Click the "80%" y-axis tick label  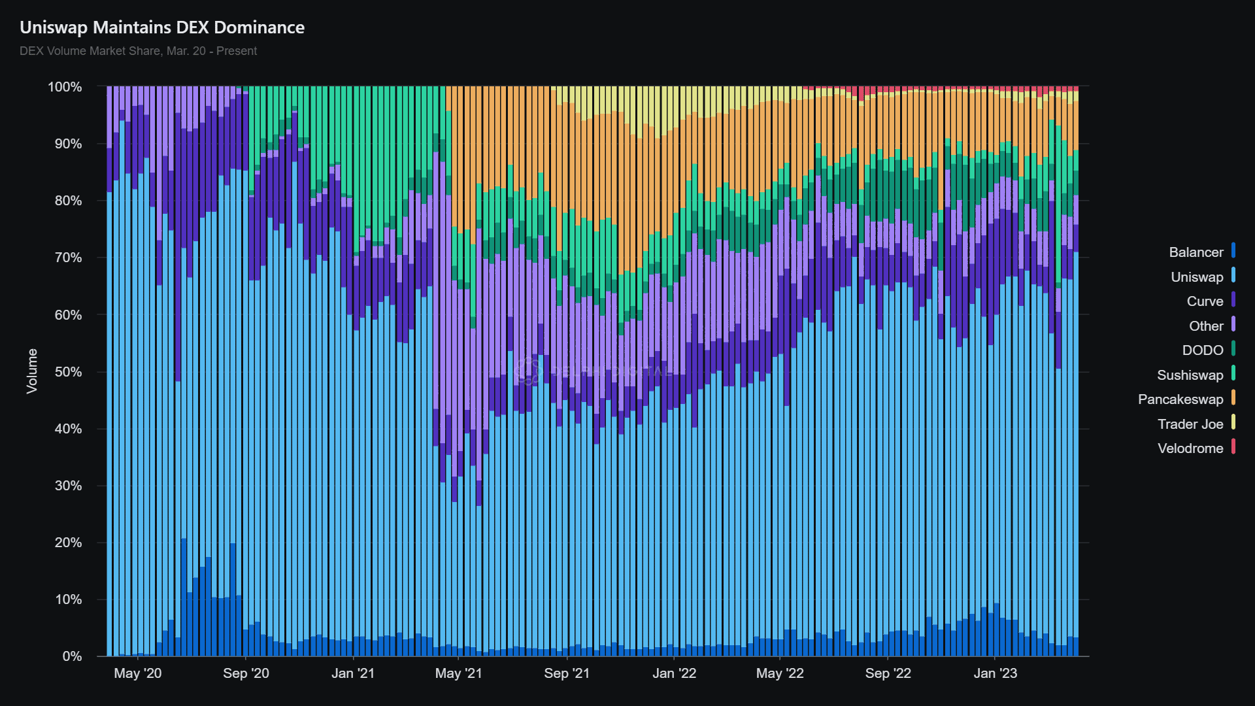pyautogui.click(x=68, y=201)
